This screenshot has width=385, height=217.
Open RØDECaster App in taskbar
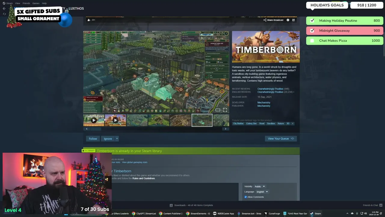click(x=223, y=213)
